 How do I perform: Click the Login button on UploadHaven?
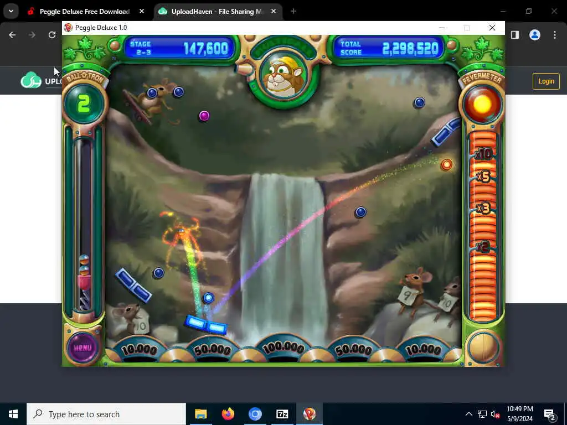coord(546,81)
